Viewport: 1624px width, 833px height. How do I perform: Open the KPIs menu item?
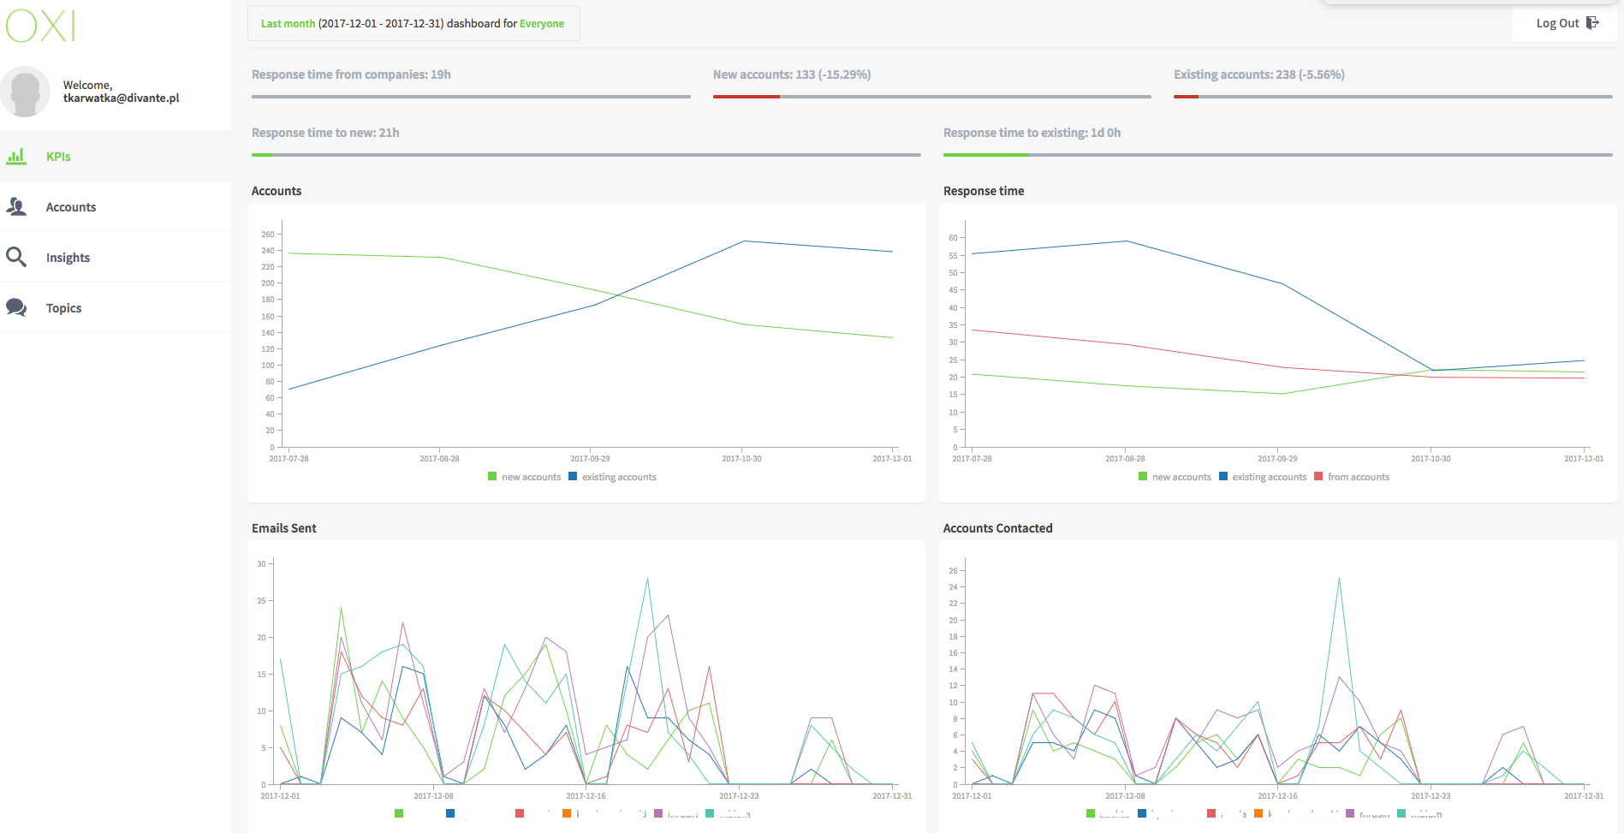(115, 156)
